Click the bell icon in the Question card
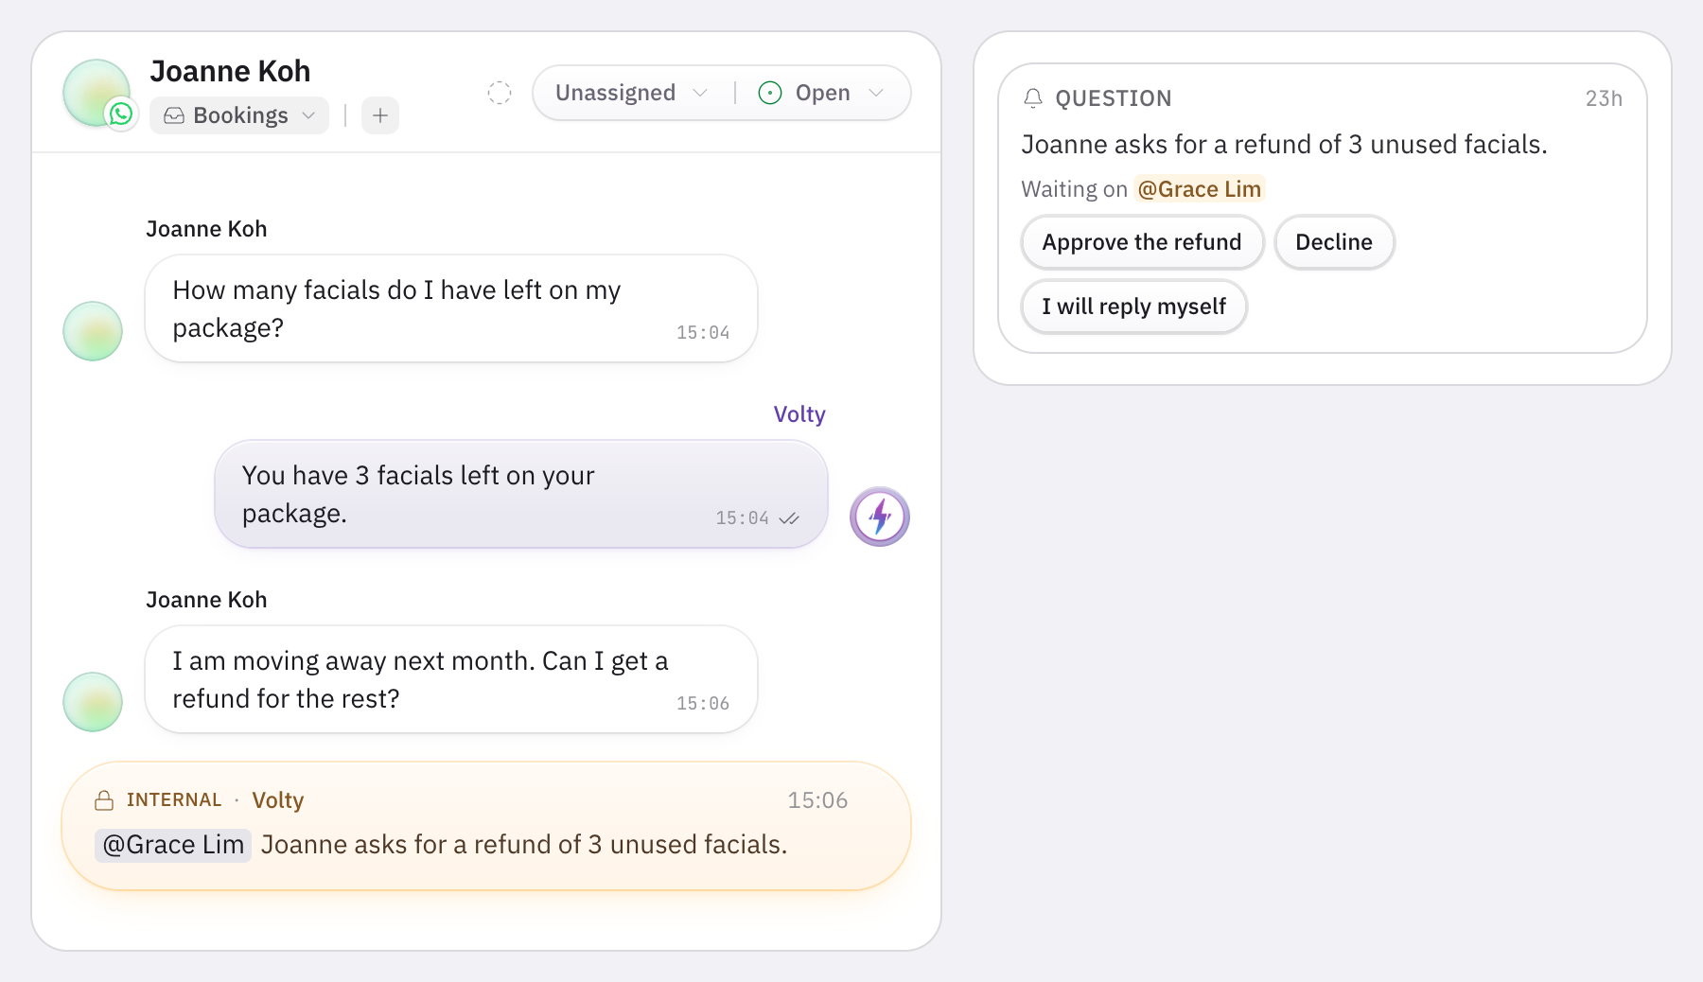This screenshot has height=982, width=1703. pos(1033,98)
